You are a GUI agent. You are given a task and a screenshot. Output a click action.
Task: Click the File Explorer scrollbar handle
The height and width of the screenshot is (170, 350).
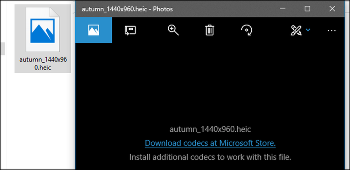[3, 49]
